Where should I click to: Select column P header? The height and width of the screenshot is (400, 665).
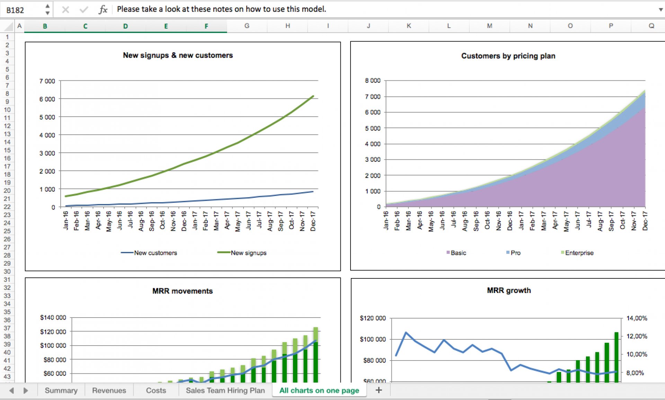coord(611,26)
